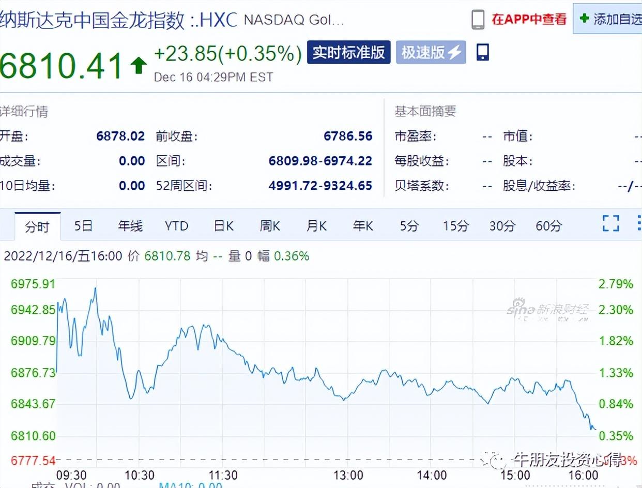
Task: Click the 贝塔系数 label
Action: (x=421, y=186)
